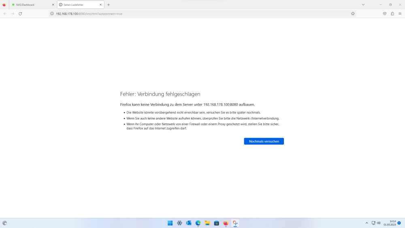Screen dimensions: 405x228
Task: Close the Seiten-Ladefehler tab
Action: click(101, 4)
